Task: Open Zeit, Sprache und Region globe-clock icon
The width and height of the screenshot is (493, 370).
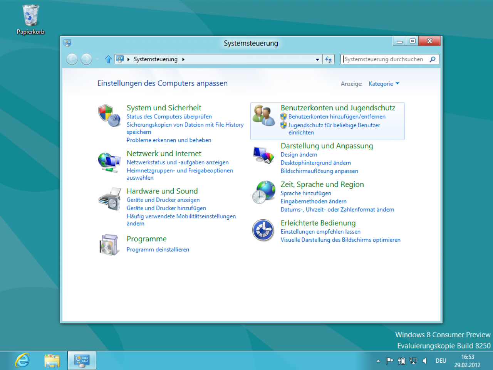Action: [x=264, y=192]
